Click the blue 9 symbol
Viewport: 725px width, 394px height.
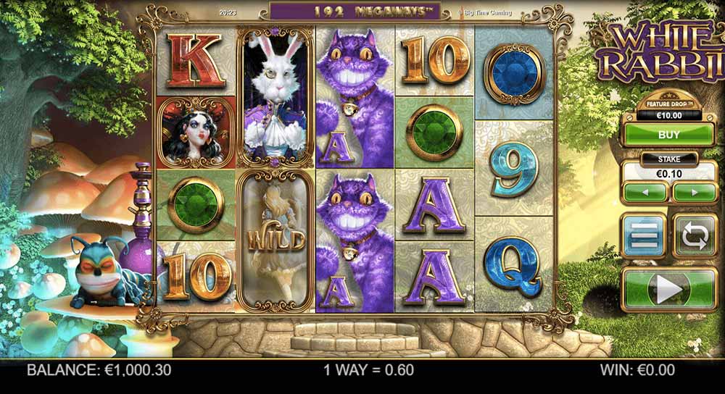[515, 169]
